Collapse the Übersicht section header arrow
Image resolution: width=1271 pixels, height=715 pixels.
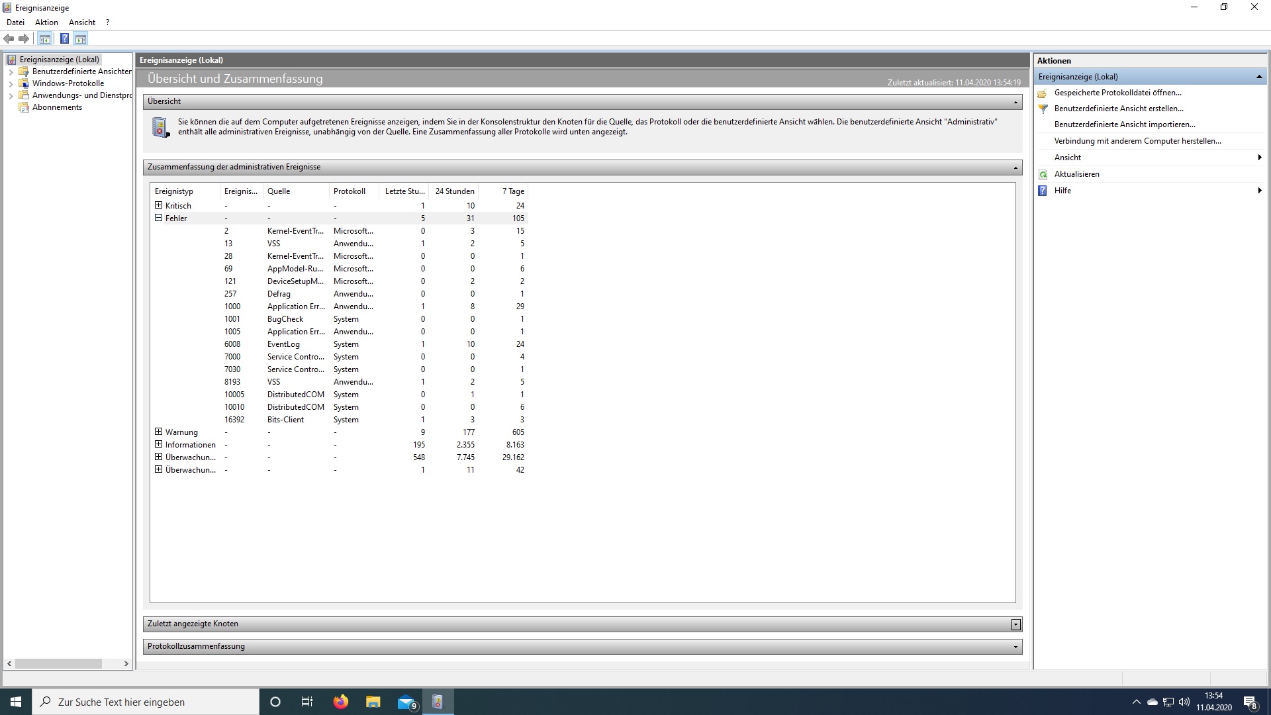(x=1015, y=102)
